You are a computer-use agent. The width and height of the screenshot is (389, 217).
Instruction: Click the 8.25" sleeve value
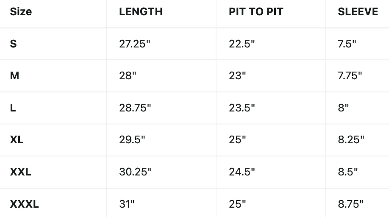[351, 139]
